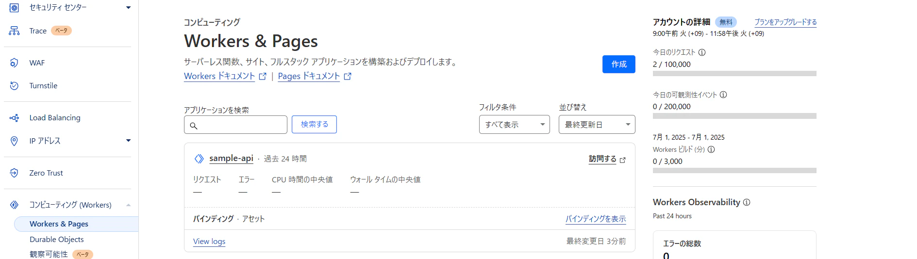Click the アプリケーションを検索 input field
This screenshot has width=917, height=259.
[235, 125]
